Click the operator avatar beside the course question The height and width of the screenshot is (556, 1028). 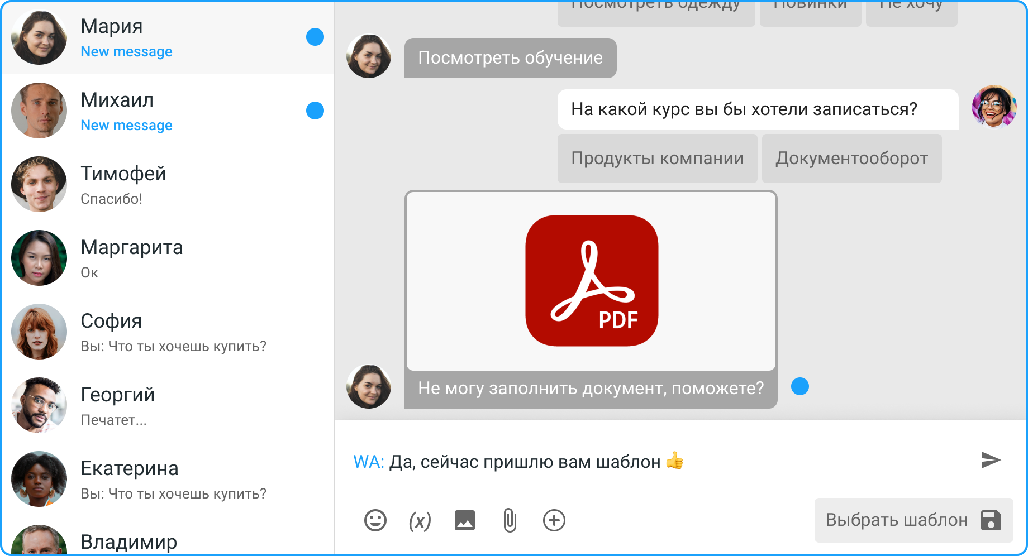[x=994, y=106]
